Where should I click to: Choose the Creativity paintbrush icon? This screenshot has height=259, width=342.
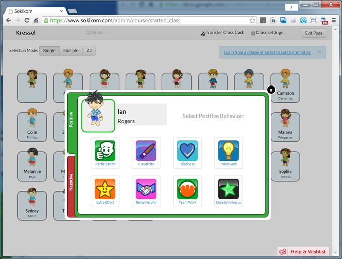point(146,153)
